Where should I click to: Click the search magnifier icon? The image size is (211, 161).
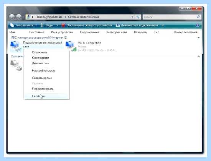[x=198, y=17]
